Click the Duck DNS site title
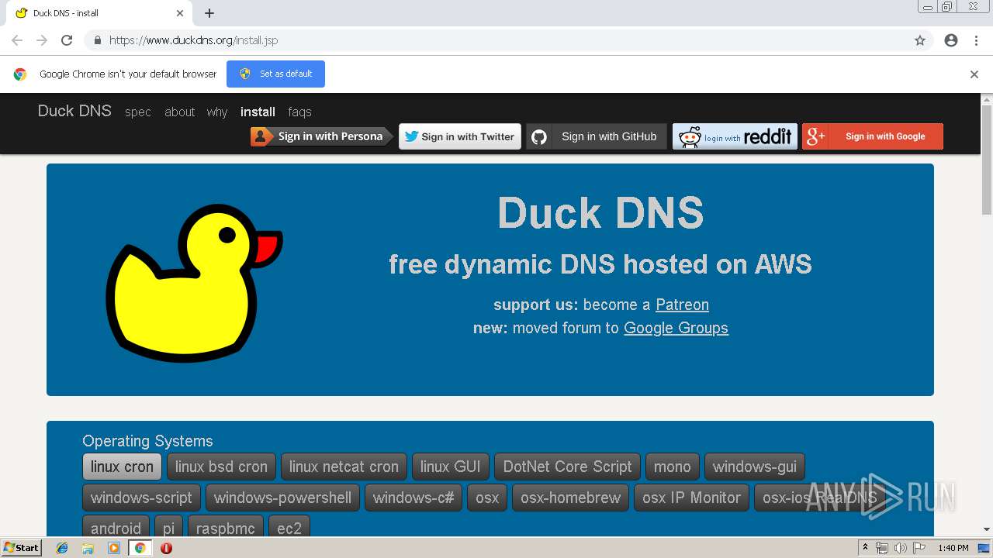This screenshot has height=558, width=993. click(74, 111)
